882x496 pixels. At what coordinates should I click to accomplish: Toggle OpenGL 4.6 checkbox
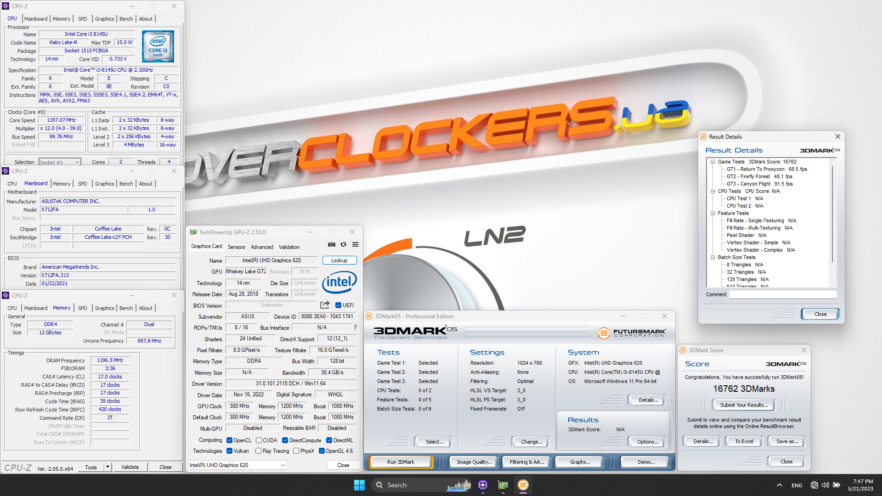coord(322,451)
